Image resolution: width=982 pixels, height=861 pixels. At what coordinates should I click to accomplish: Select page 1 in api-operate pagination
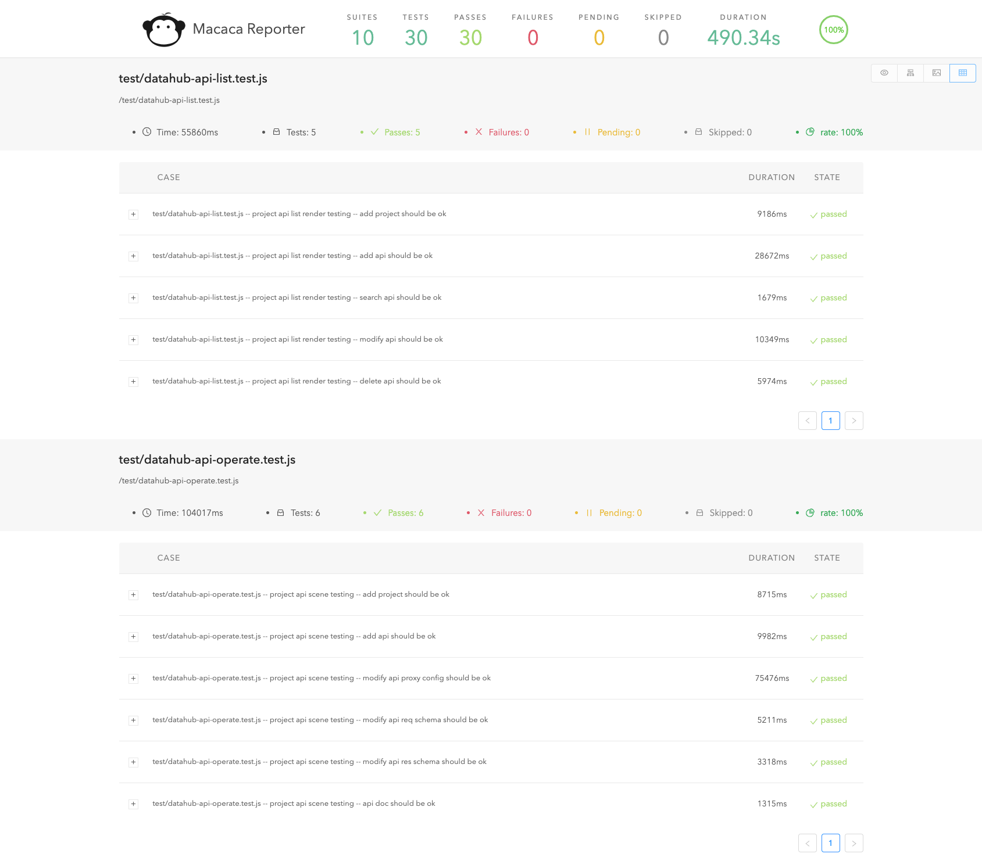830,843
